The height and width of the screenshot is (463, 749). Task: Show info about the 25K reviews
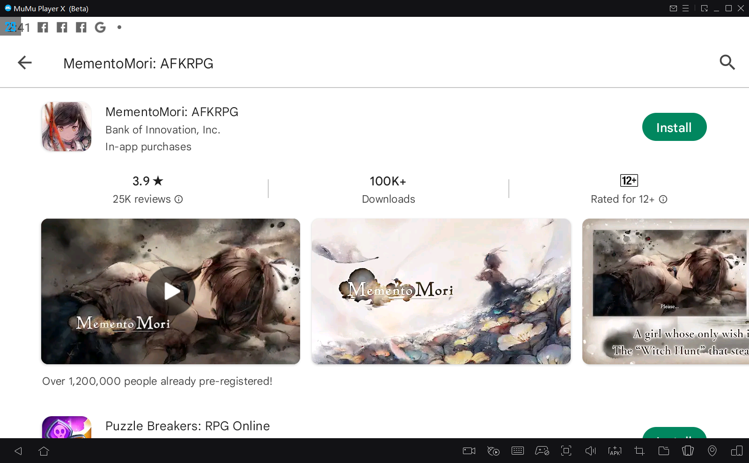pyautogui.click(x=178, y=199)
